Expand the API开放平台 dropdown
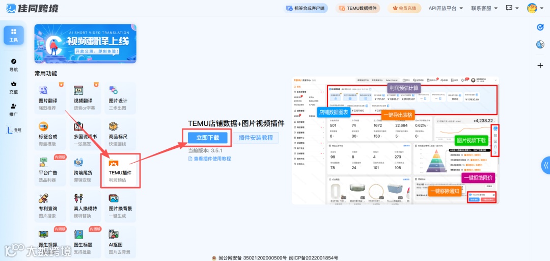 point(446,8)
